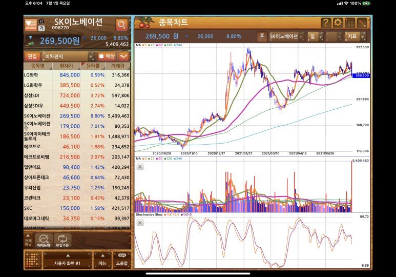The height and width of the screenshot is (277, 396).
Task: Select the 코윈테크 row
Action: tap(77, 198)
